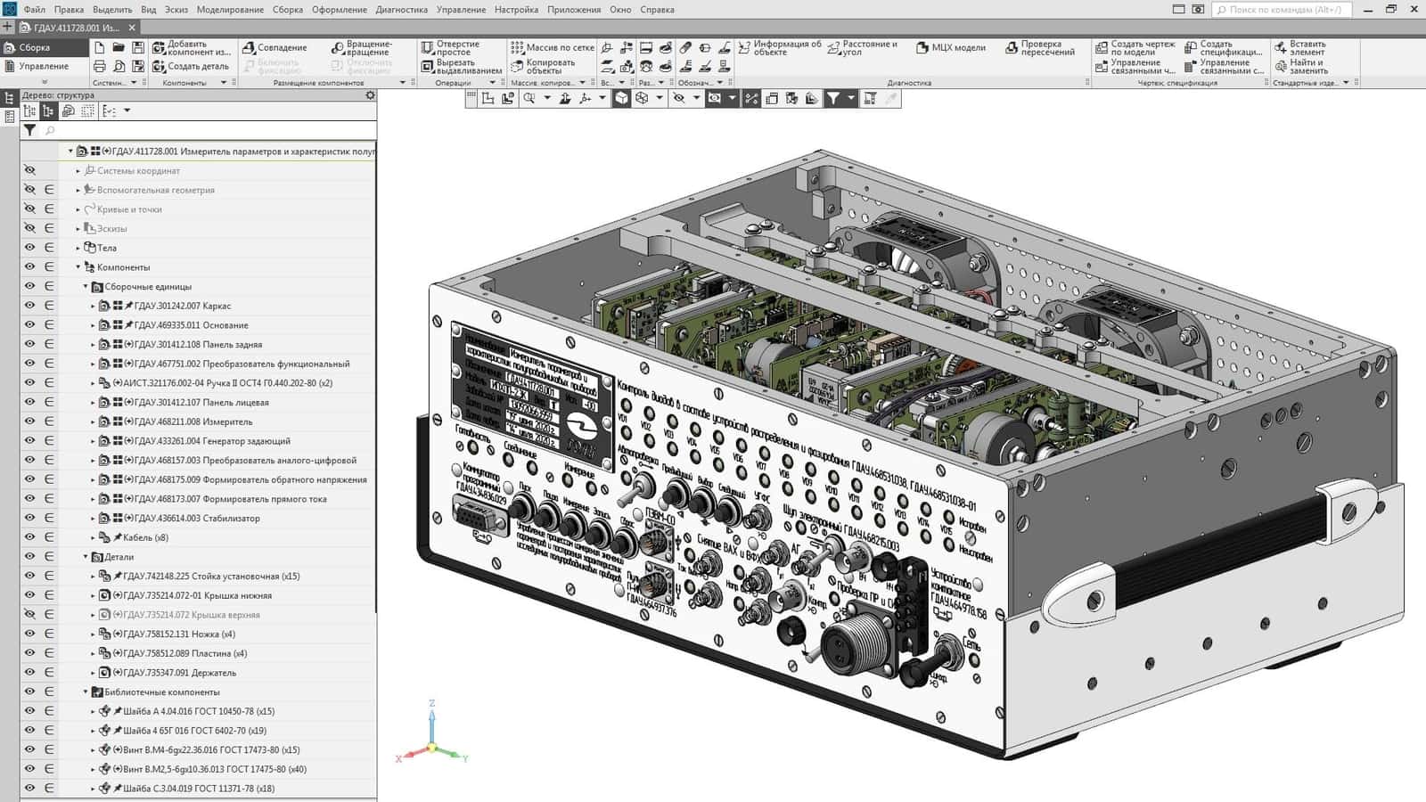Toggle eye for Держатель ГДАУ.735347.091 row
1426x802 pixels.
pos(29,673)
